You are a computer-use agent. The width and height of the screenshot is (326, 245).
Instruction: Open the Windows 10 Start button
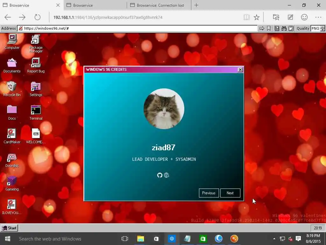8,239
